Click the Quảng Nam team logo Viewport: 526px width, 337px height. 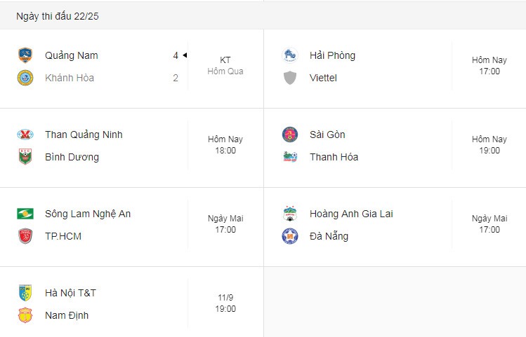pos(25,55)
